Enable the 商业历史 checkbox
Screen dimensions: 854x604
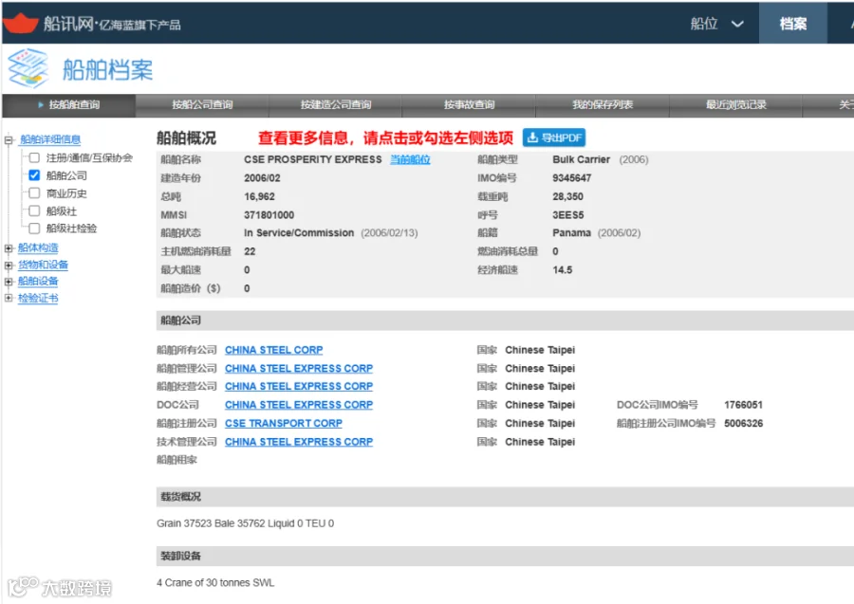34,193
